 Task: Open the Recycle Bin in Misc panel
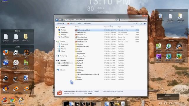(160, 17)
